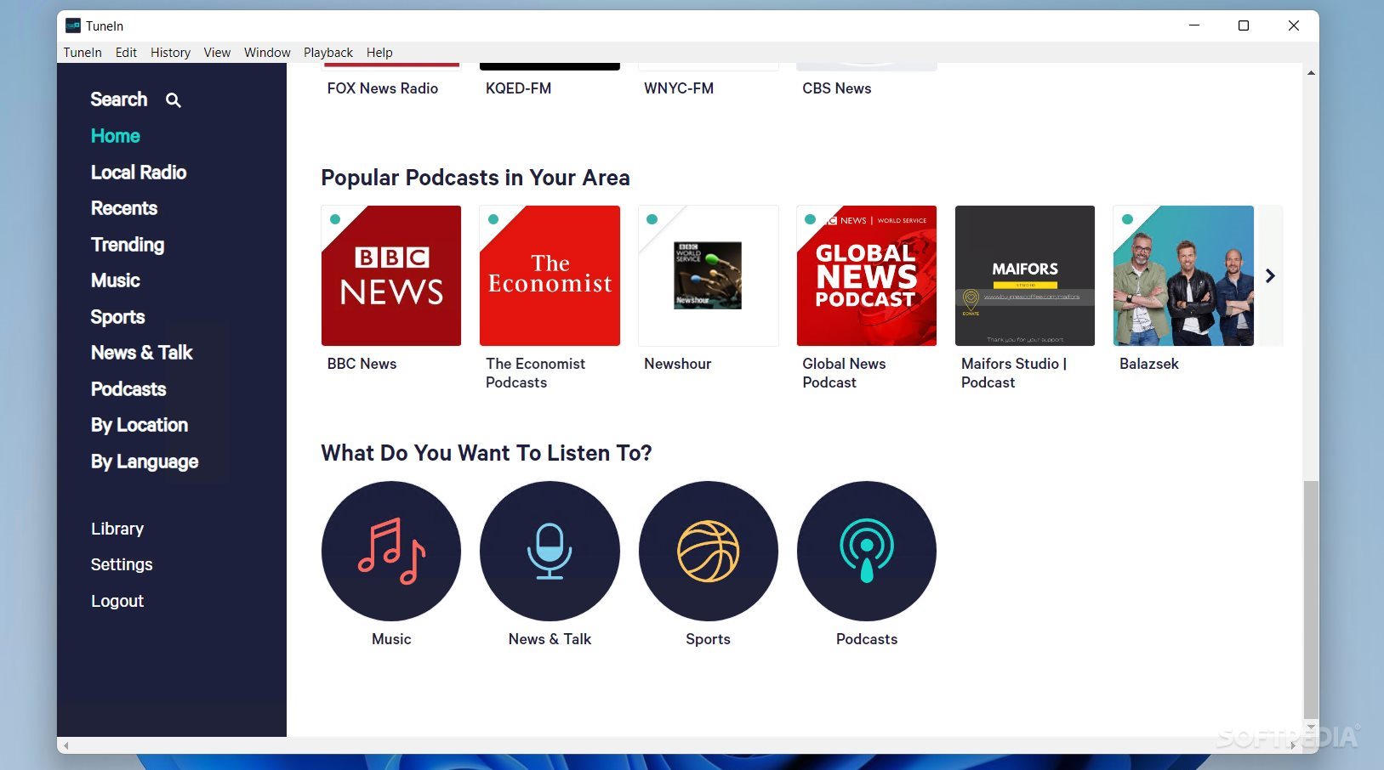Image resolution: width=1384 pixels, height=770 pixels.
Task: Open Local Radio in sidebar
Action: (x=139, y=173)
